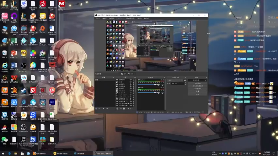Toggle visibility of the LOL客户端采集 source
The image size is (278, 156).
click(131, 103)
